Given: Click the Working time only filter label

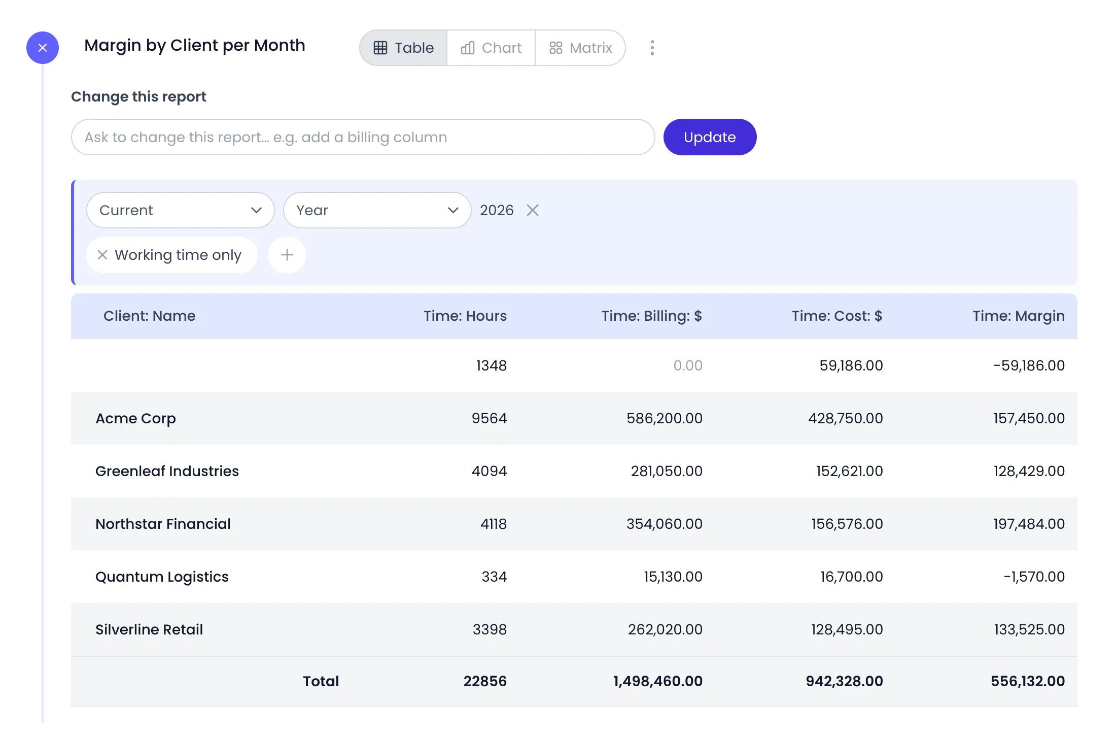Looking at the screenshot, I should [x=178, y=255].
